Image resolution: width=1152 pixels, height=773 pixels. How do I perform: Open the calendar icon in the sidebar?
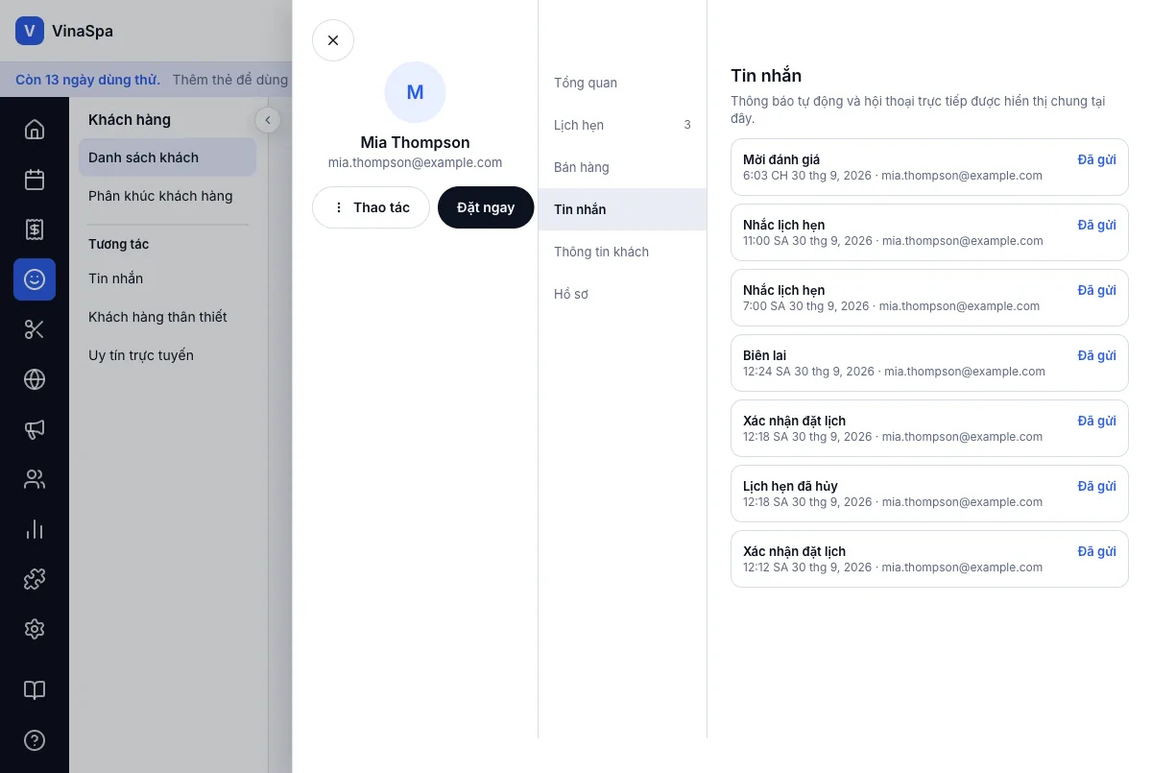point(35,180)
